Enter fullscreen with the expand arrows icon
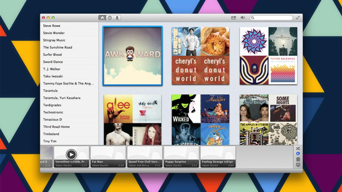 coord(298,18)
